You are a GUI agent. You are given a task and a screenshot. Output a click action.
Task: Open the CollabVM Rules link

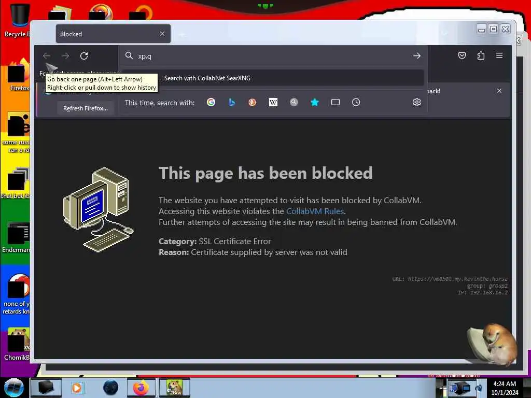tap(315, 211)
